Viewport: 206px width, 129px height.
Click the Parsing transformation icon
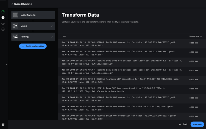click(x=15, y=37)
